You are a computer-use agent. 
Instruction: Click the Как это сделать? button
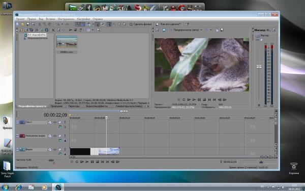pyautogui.click(x=169, y=24)
